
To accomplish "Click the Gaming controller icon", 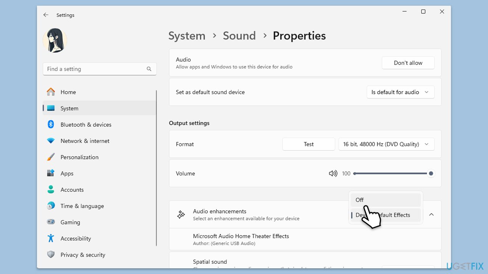I will pyautogui.click(x=51, y=222).
